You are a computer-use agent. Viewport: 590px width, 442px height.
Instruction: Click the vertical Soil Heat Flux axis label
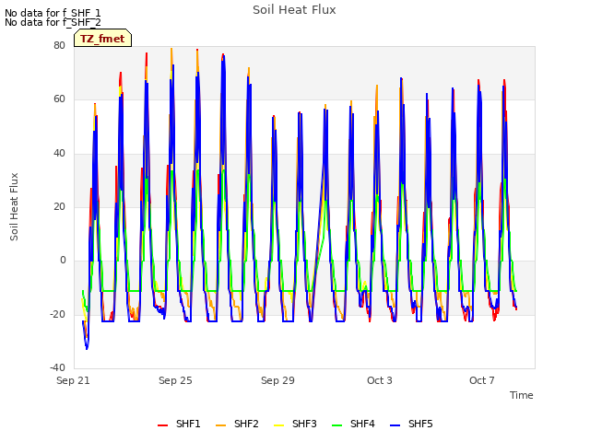(x=14, y=206)
